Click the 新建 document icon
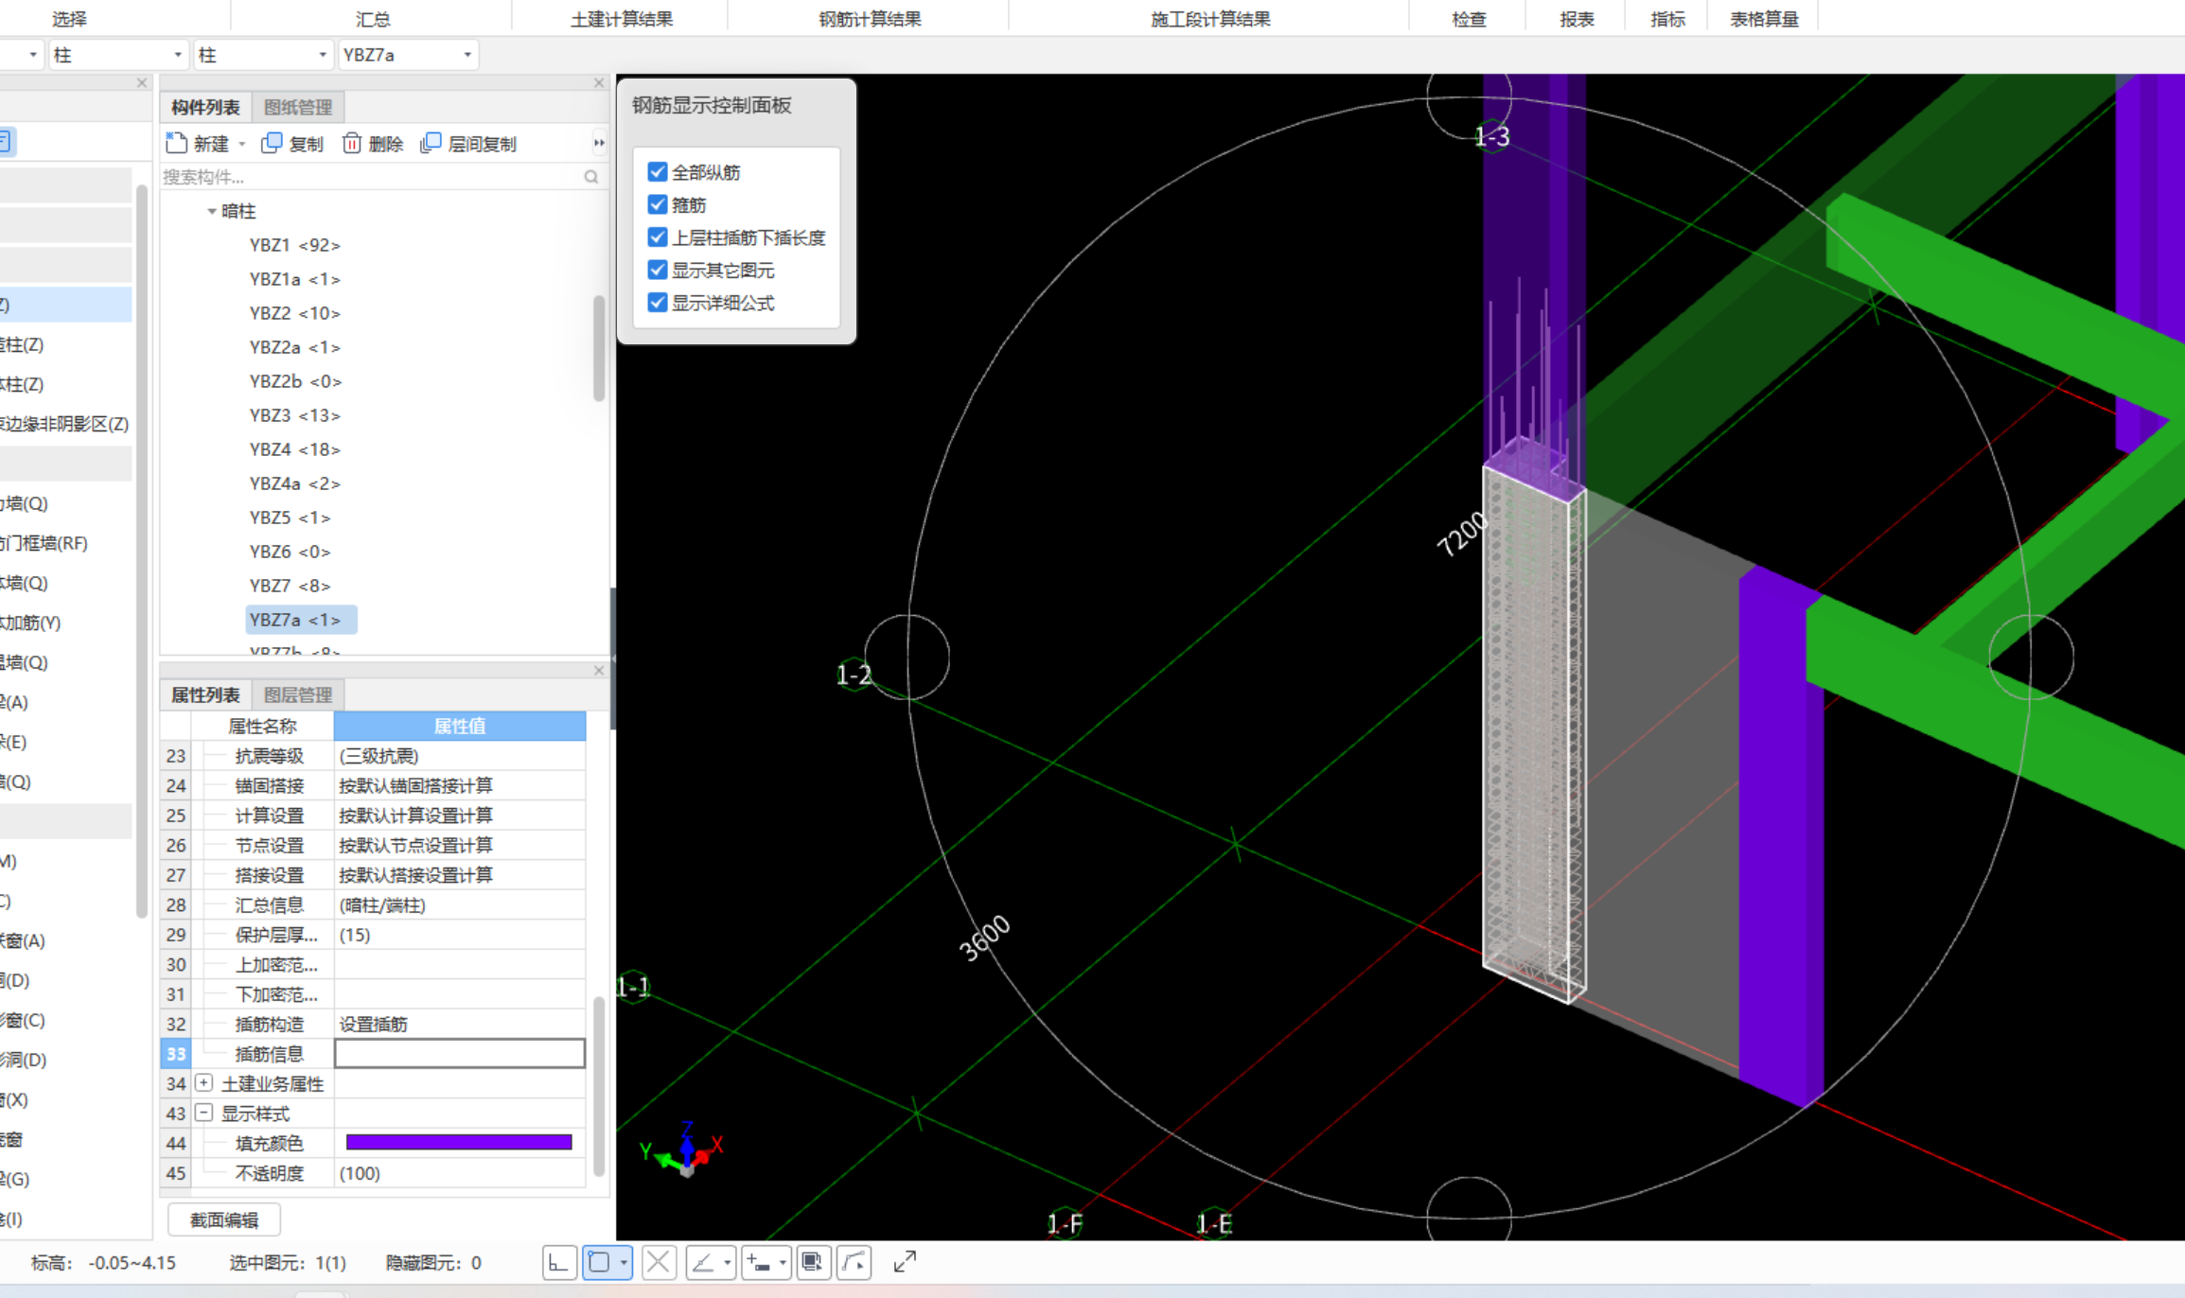The height and width of the screenshot is (1298, 2185). point(176,143)
